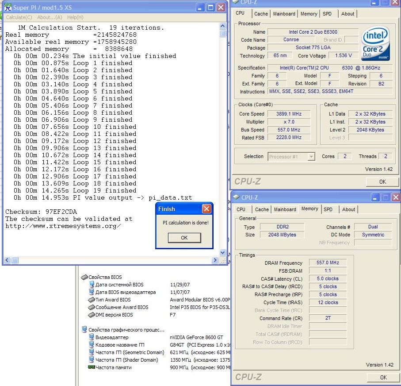
Task: Click the Core Voltage value 1.536 V
Action: [344, 55]
